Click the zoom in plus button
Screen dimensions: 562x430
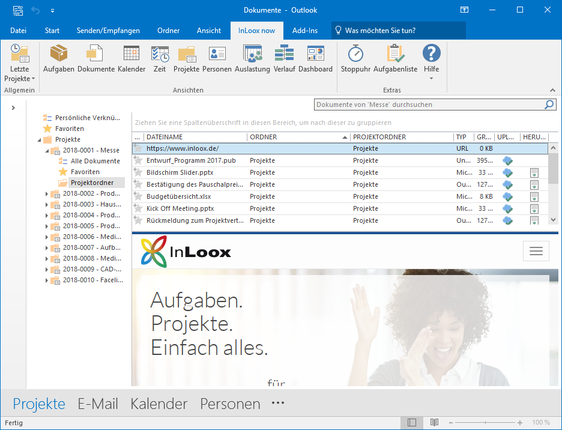(520, 422)
